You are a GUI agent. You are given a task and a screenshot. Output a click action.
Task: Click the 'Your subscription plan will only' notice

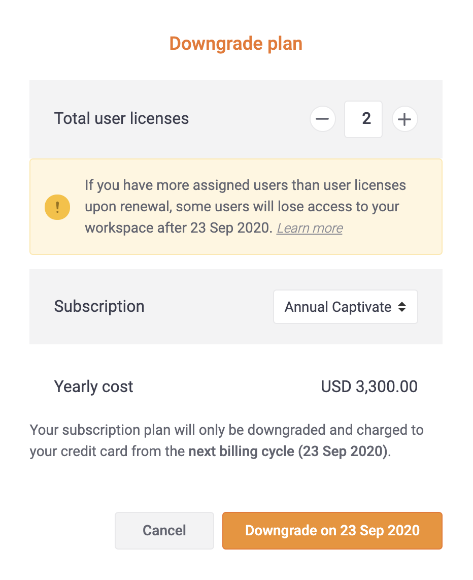pos(226,440)
